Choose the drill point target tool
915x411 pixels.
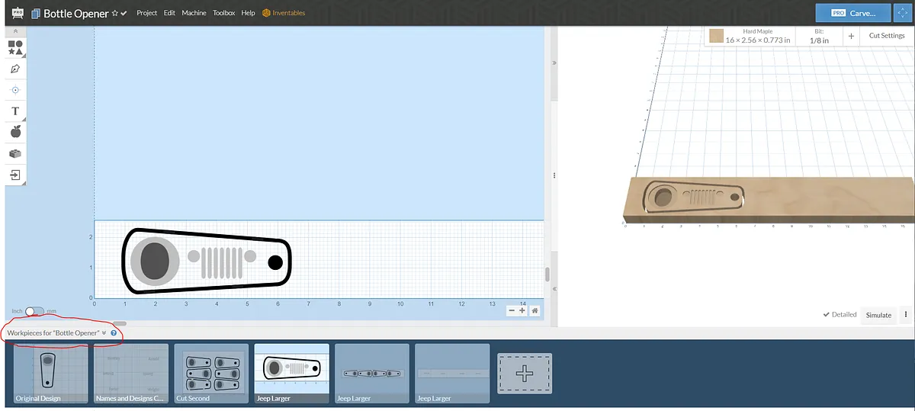coord(15,90)
